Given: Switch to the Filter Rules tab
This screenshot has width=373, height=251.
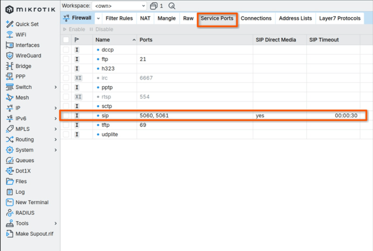Looking at the screenshot, I should click(119, 18).
